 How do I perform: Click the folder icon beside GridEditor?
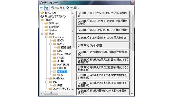51,78
